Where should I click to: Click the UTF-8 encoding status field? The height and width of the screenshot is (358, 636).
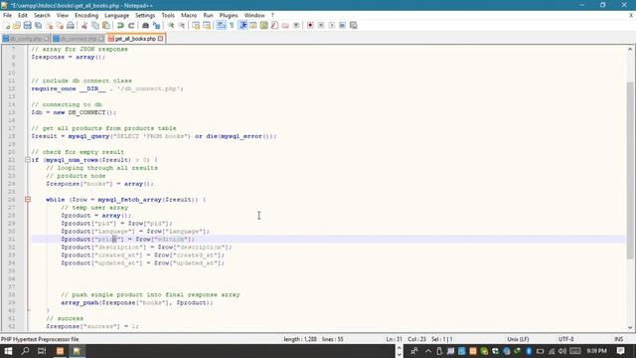point(565,339)
